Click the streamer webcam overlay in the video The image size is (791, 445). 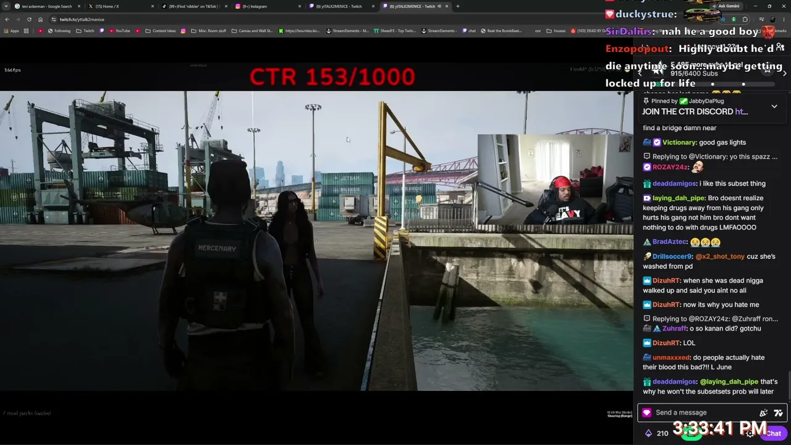[554, 179]
